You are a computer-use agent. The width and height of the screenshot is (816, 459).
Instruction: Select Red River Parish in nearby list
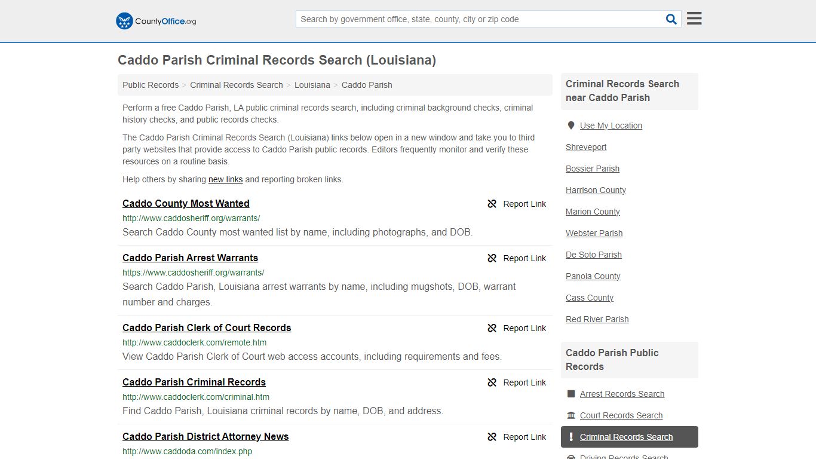point(597,319)
